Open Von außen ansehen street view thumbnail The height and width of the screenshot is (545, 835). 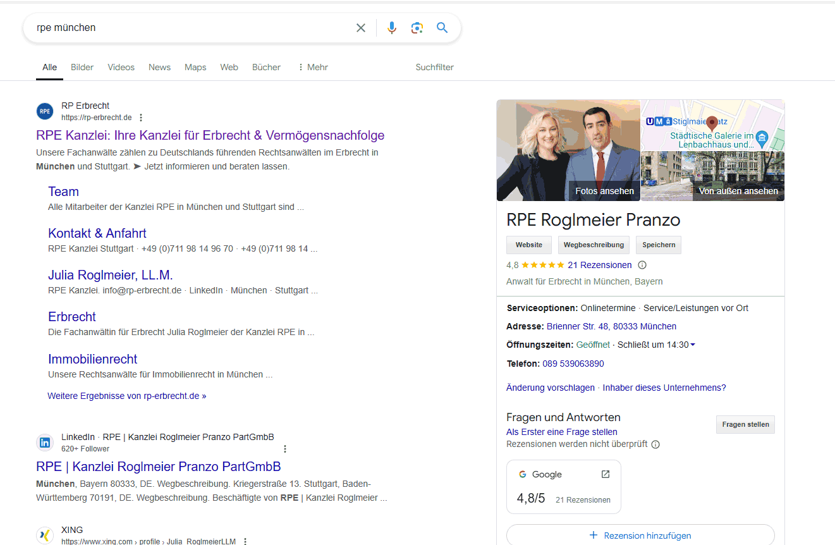713,176
